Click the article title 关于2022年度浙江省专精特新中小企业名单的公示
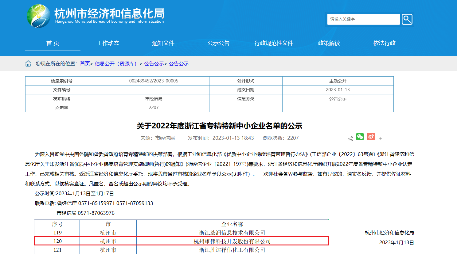The height and width of the screenshot is (277, 457). coord(220,126)
